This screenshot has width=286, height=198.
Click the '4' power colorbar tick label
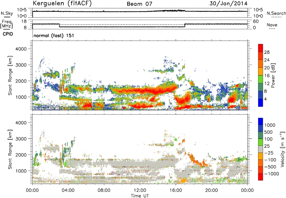point(266,99)
